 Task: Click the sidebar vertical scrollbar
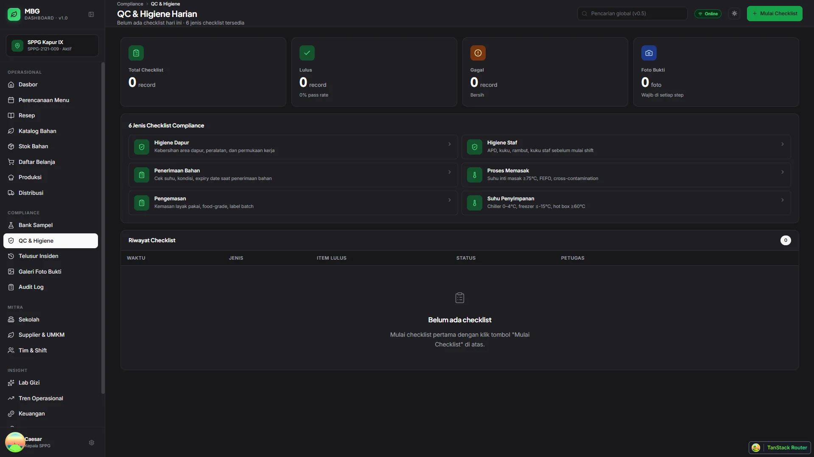103,229
